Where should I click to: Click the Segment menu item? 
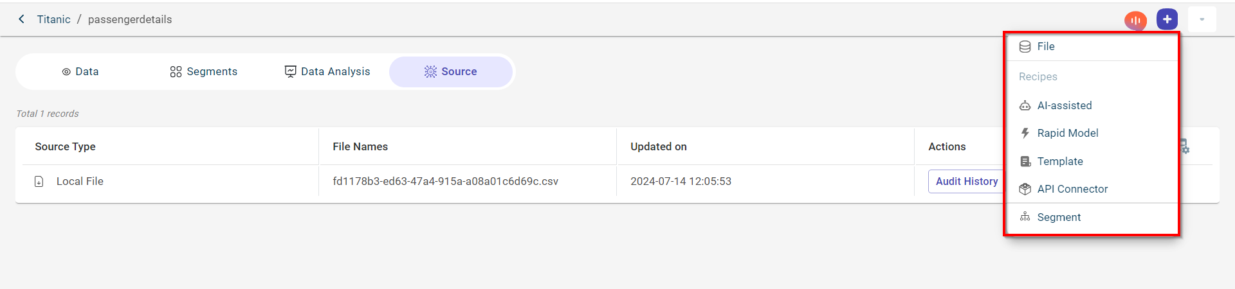click(x=1058, y=217)
